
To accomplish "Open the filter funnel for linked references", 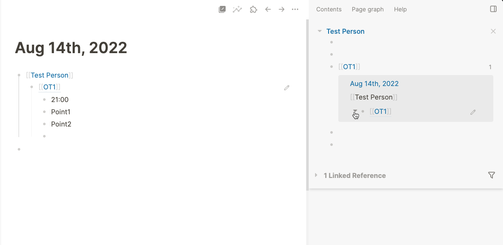I will (x=491, y=175).
